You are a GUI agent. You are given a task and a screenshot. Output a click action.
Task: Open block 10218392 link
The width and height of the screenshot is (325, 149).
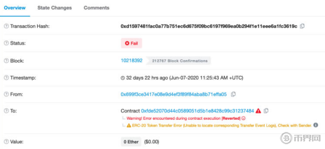pos(132,61)
